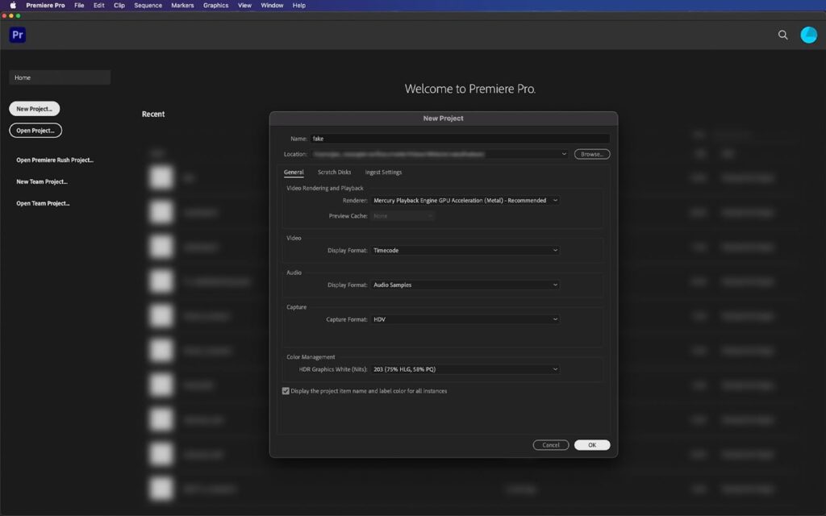Switch to the General tab

[x=294, y=173]
